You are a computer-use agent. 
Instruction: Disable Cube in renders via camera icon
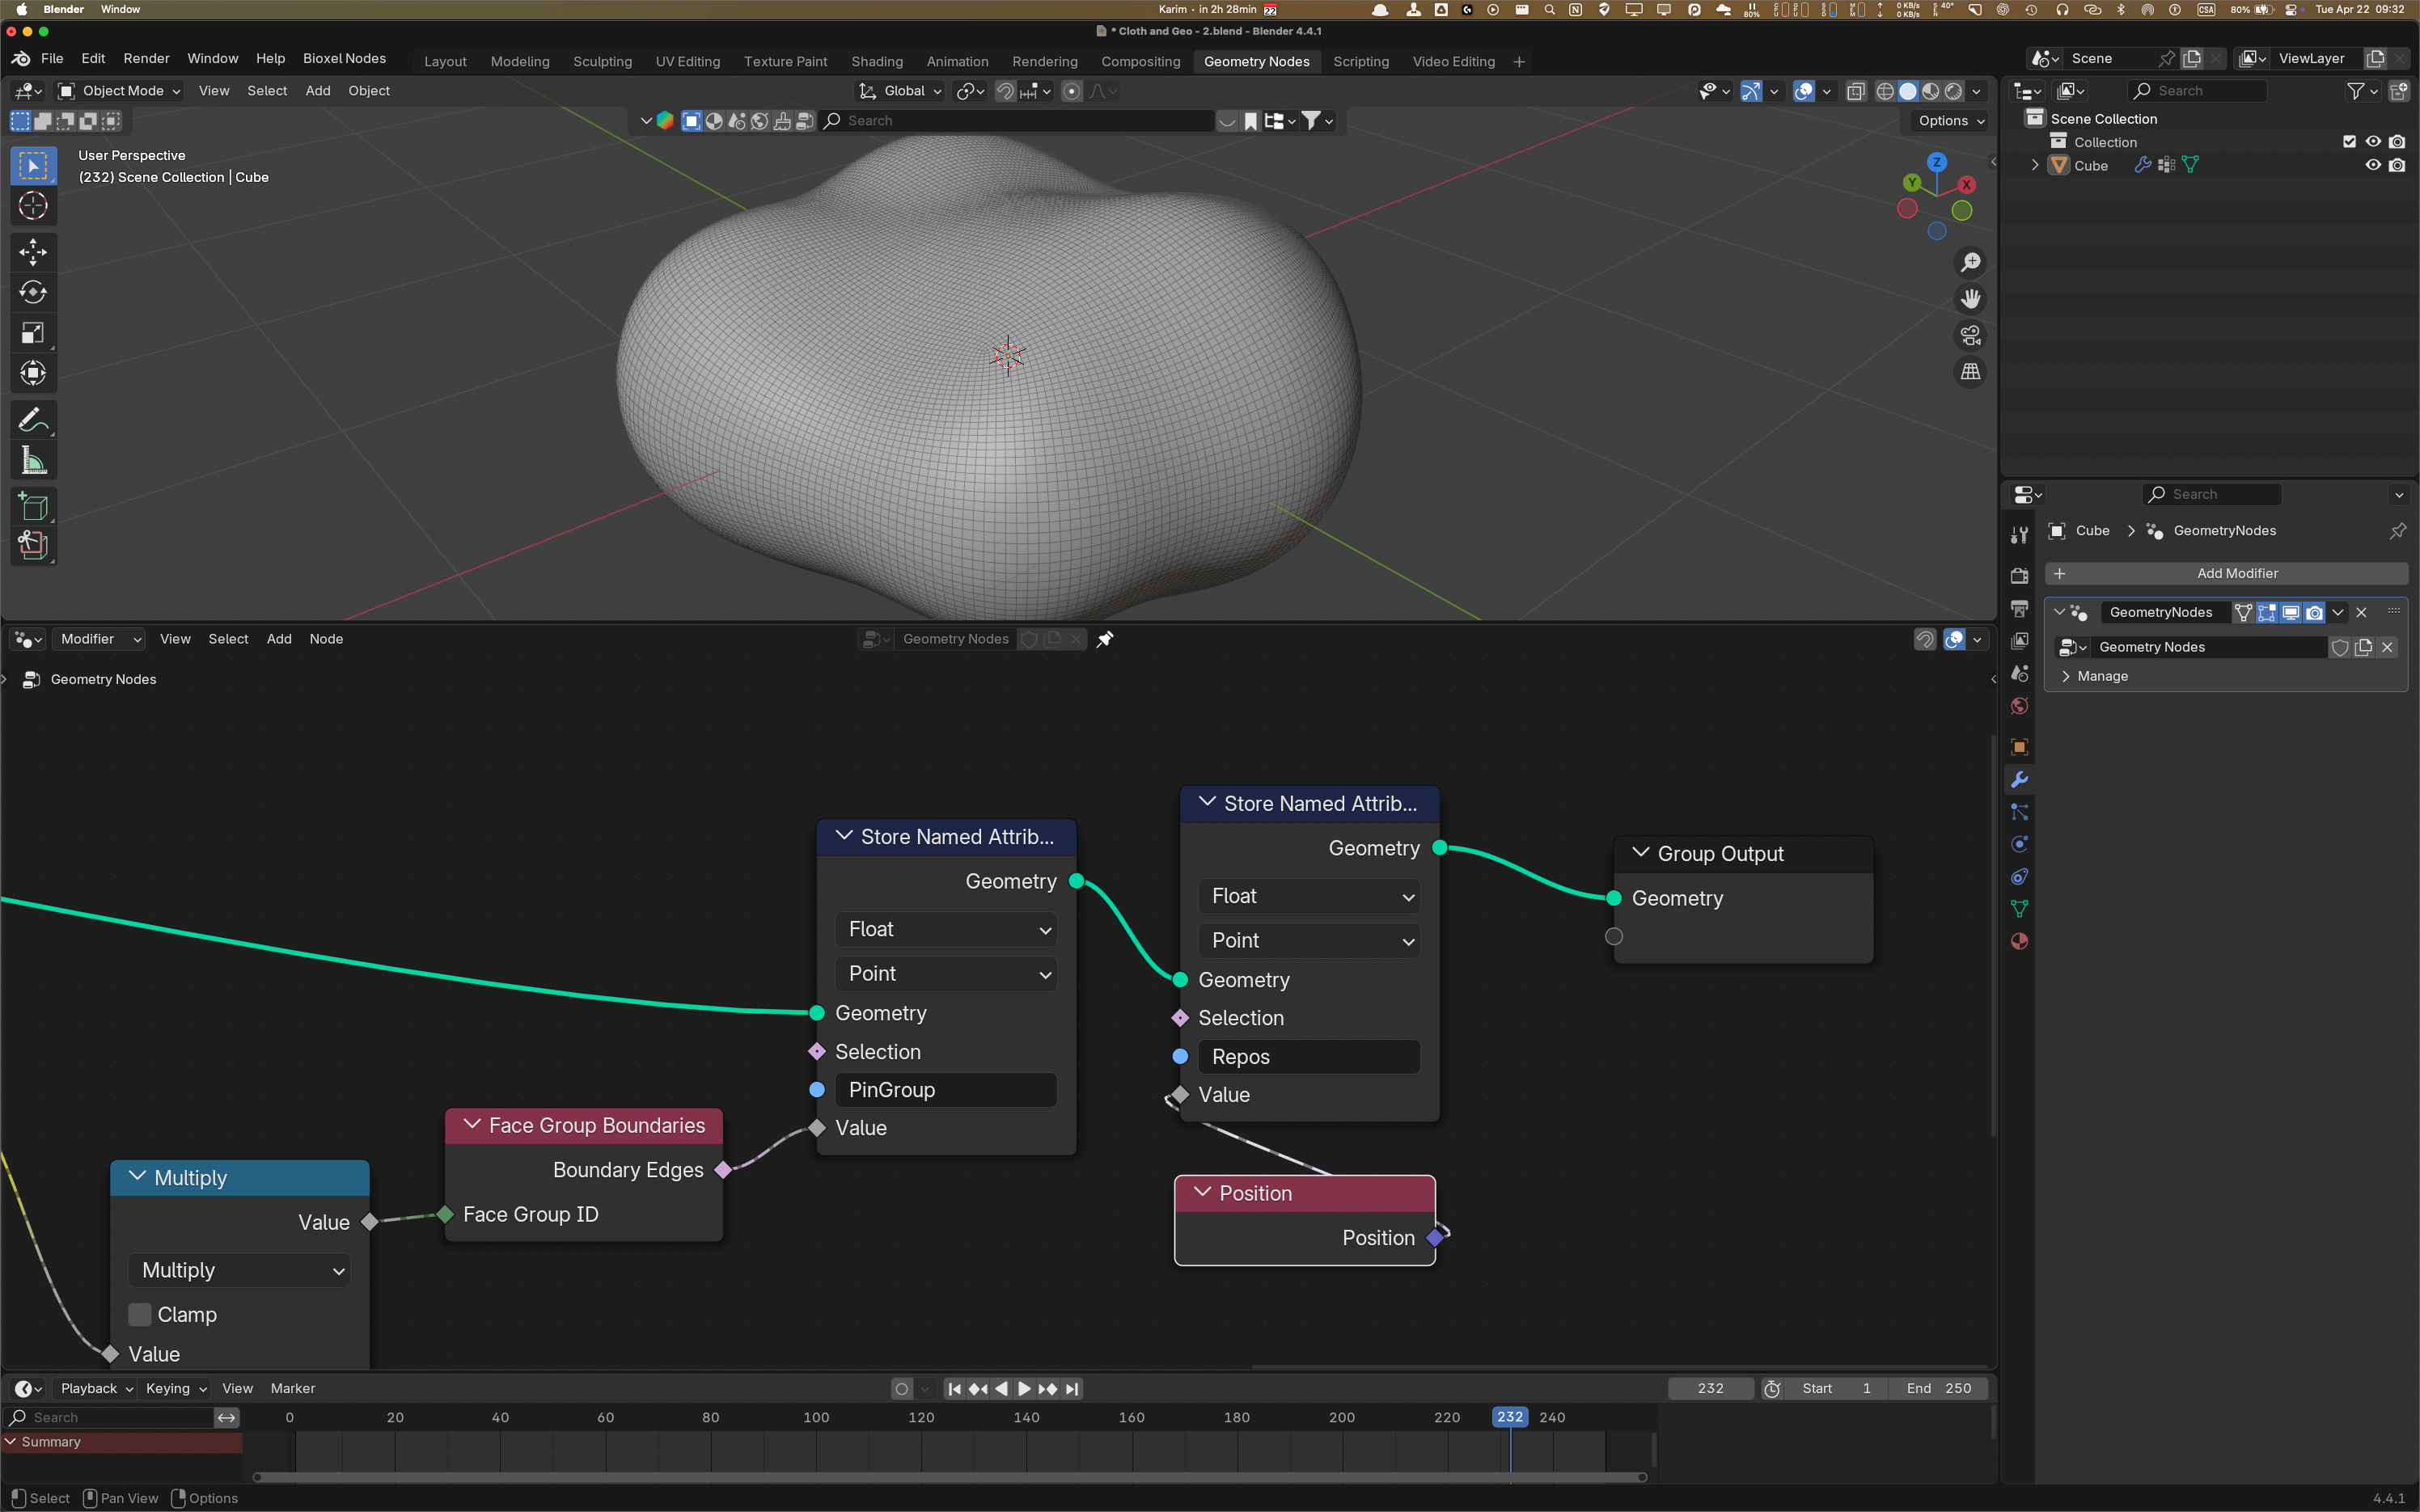2397,165
